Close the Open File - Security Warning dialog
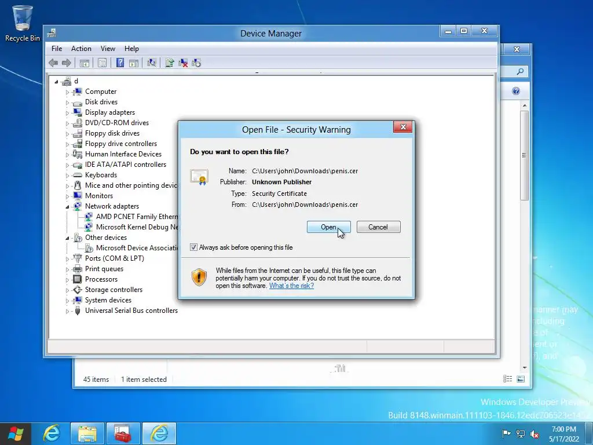Viewport: 593px width, 445px height. click(403, 127)
